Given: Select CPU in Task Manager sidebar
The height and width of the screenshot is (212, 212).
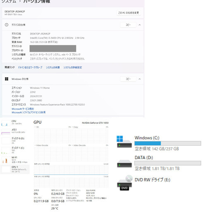Looking at the screenshot, I should coord(15,123).
